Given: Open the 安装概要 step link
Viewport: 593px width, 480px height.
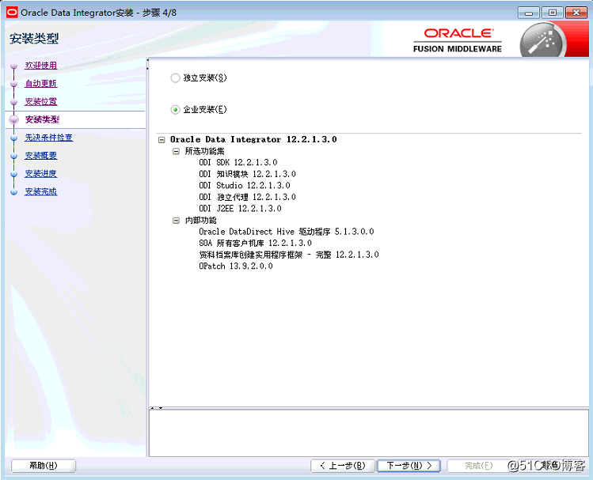Looking at the screenshot, I should pos(41,156).
